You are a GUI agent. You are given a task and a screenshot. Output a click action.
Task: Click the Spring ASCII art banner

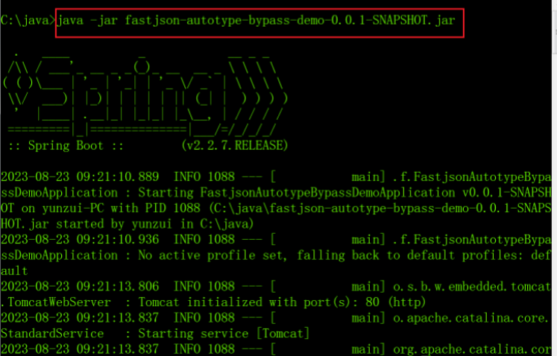click(145, 95)
